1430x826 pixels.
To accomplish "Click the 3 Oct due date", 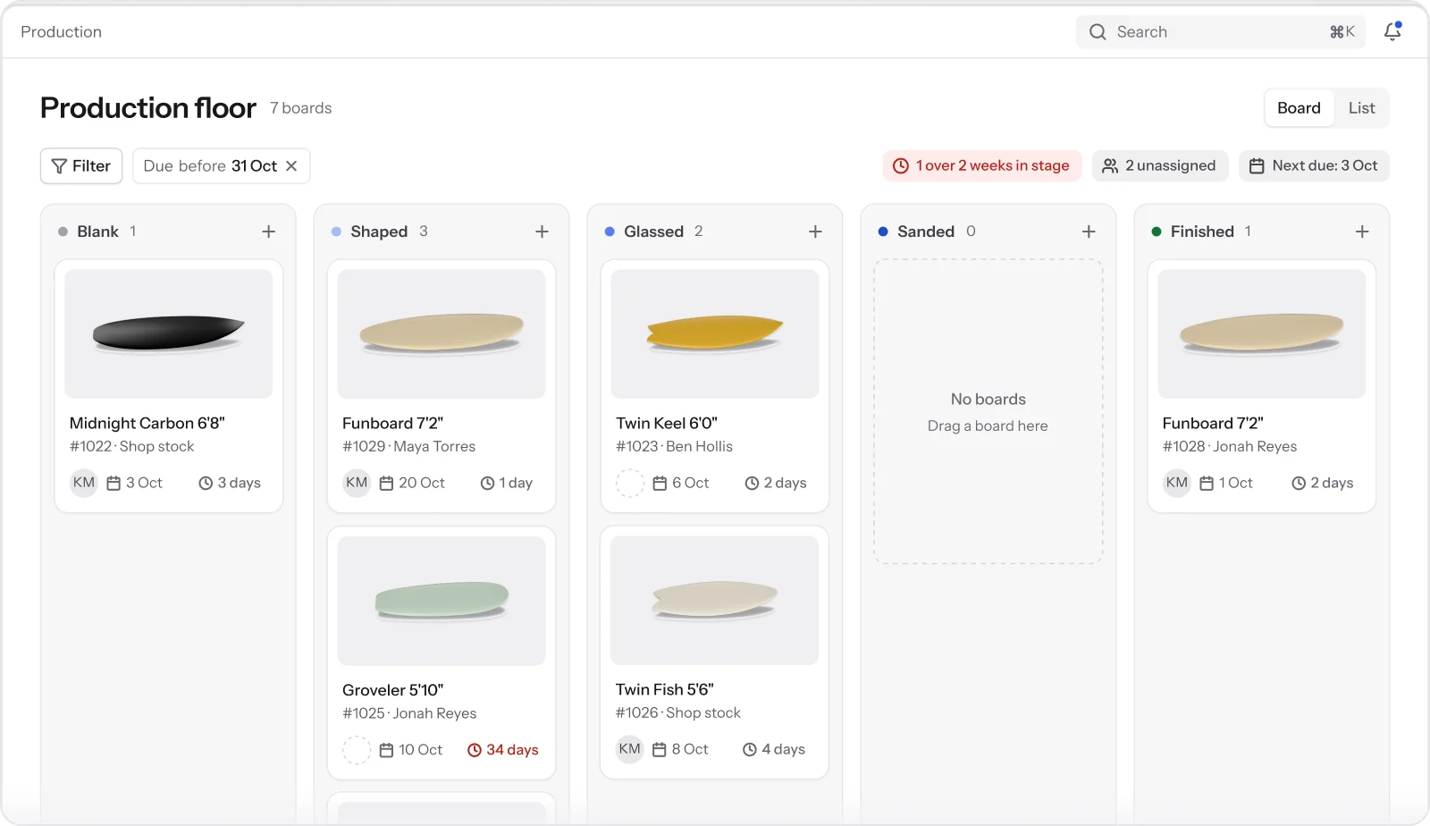I will (x=135, y=484).
